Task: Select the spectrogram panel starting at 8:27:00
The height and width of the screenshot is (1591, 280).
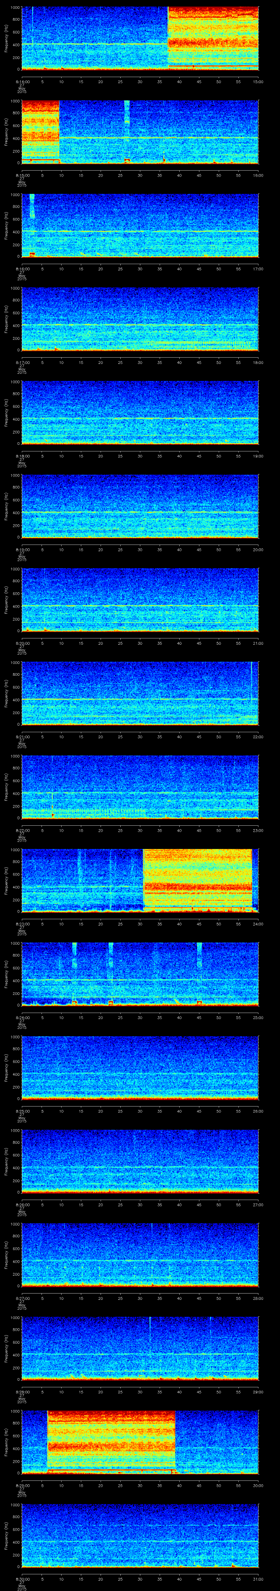Action: (x=140, y=1256)
